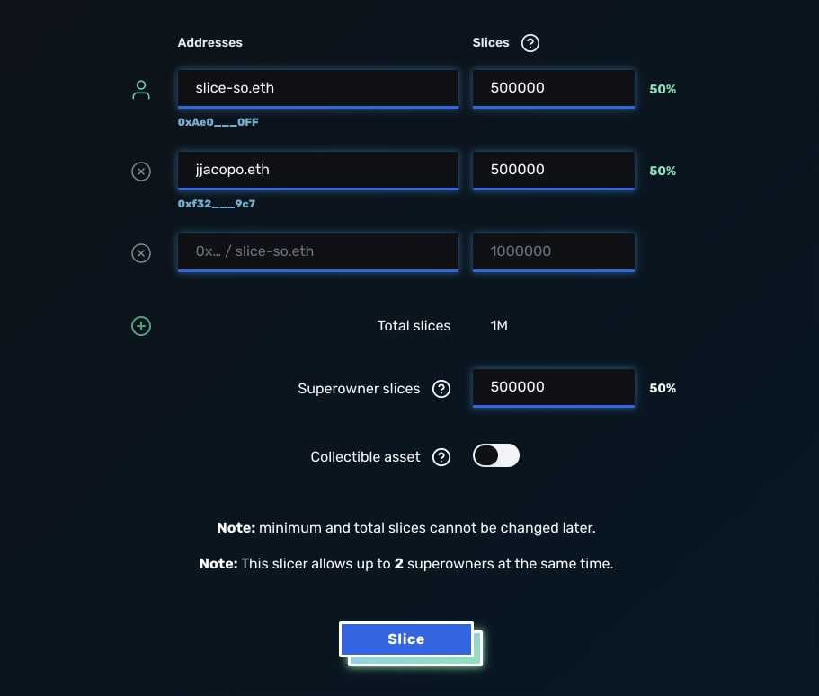Image resolution: width=819 pixels, height=696 pixels.
Task: Edit the Superowner slices amount field
Action: coord(554,388)
